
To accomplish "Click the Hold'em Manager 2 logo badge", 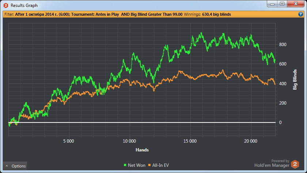I will [x=295, y=164].
